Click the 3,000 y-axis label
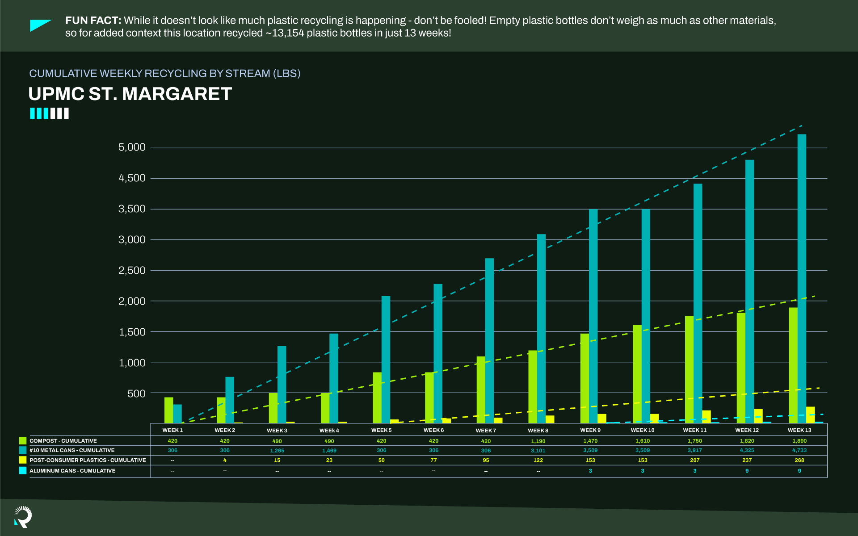 pos(132,240)
